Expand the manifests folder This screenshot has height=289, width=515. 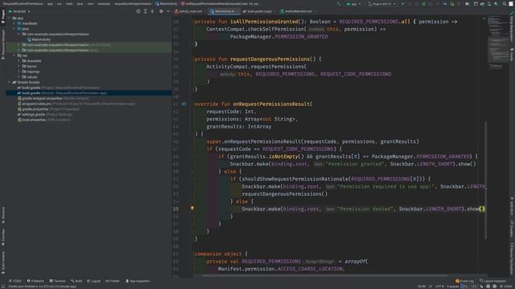[14, 23]
